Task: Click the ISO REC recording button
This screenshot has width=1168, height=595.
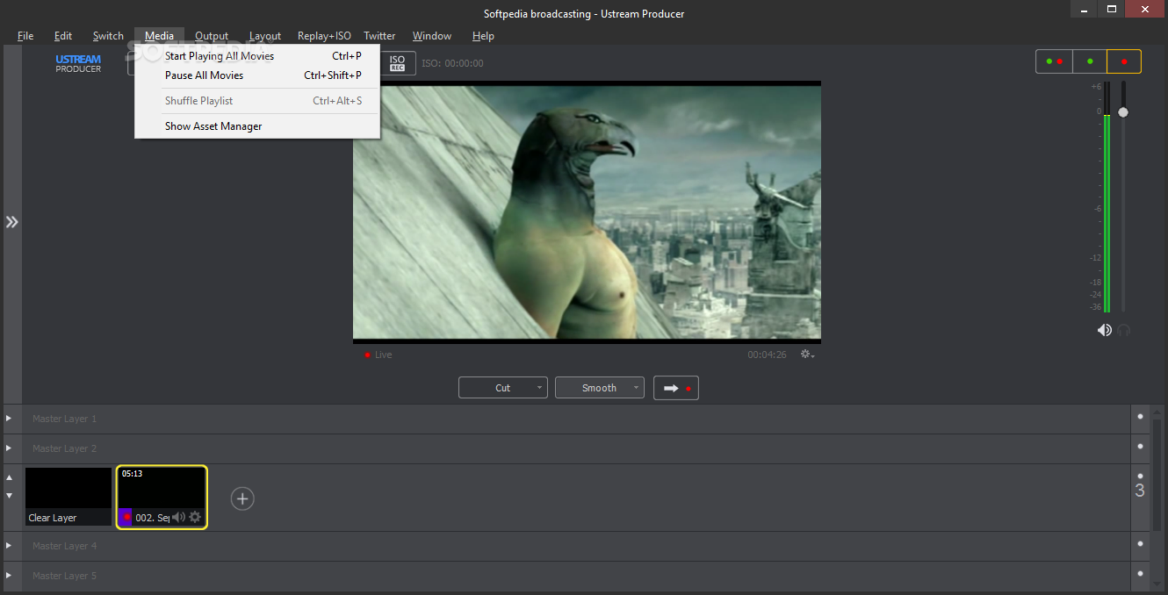Action: tap(397, 63)
